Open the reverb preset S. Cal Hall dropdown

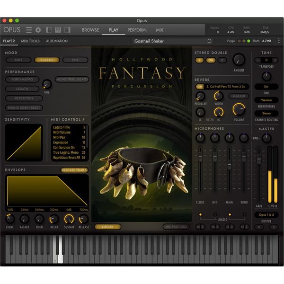[x=226, y=87]
